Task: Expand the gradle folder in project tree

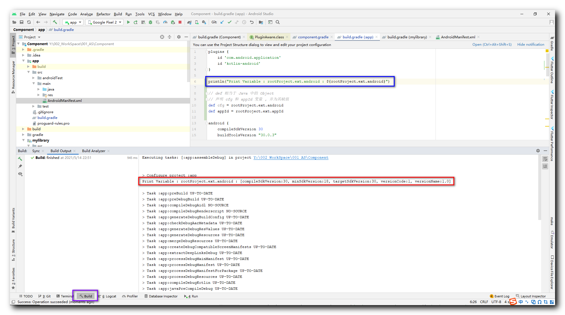Action: pos(24,135)
